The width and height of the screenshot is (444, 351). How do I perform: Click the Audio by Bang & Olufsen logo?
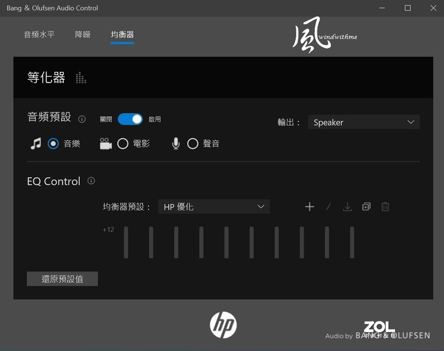pos(377,335)
